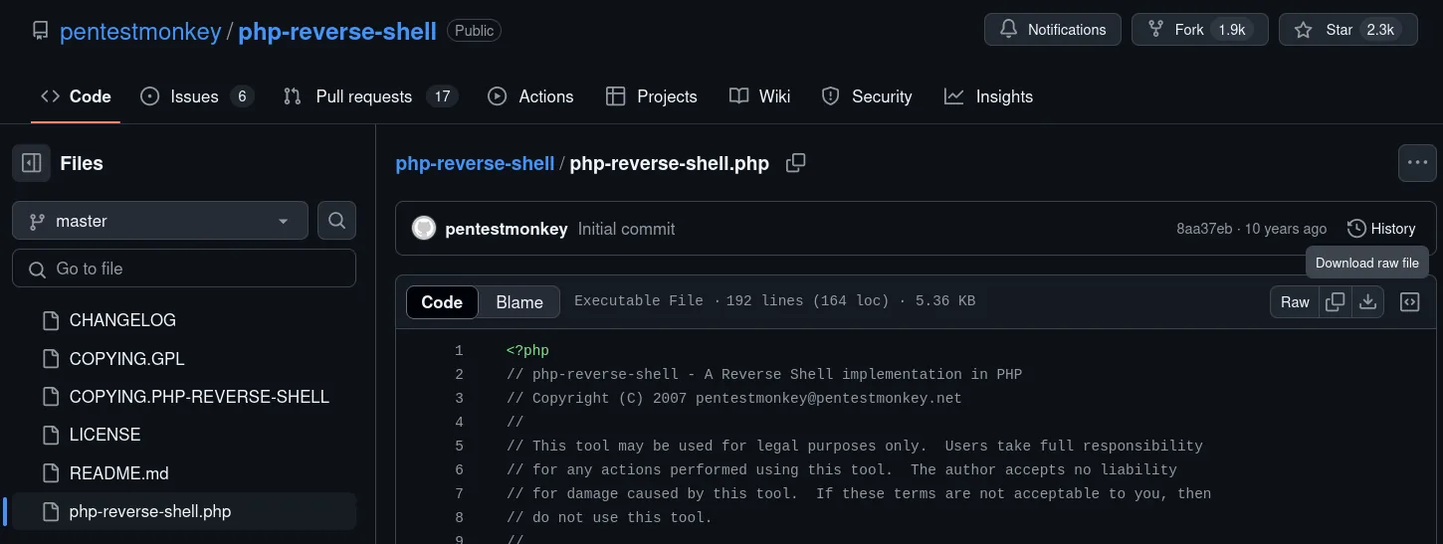Click the Wiki book icon

738,96
